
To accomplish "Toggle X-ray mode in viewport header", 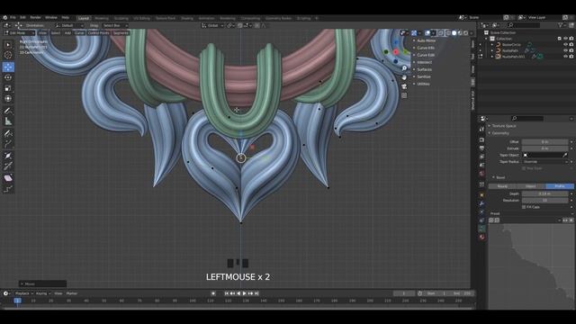I will coord(440,33).
